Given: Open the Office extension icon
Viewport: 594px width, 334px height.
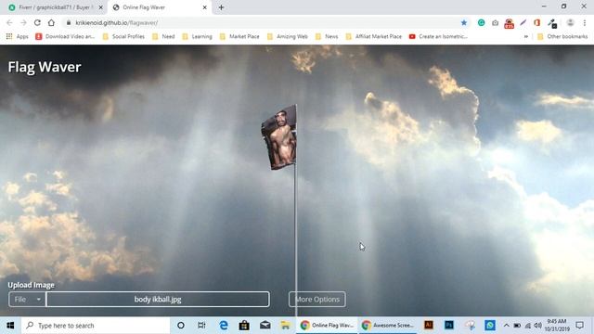Looking at the screenshot, I should [536, 22].
